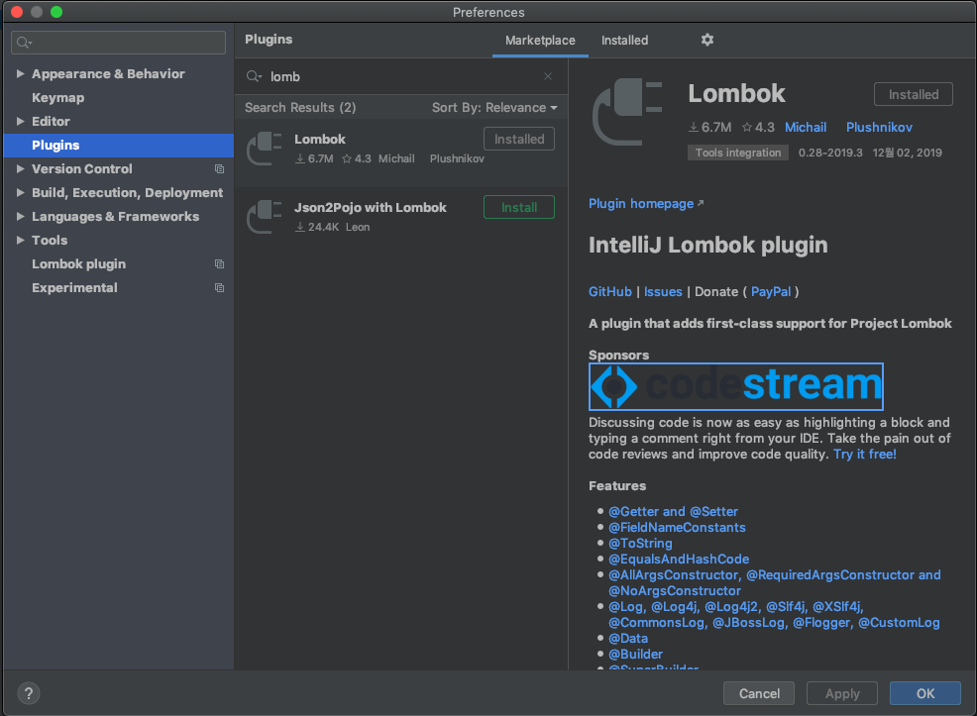
Task: Switch to the Installed tab
Action: pyautogui.click(x=624, y=41)
